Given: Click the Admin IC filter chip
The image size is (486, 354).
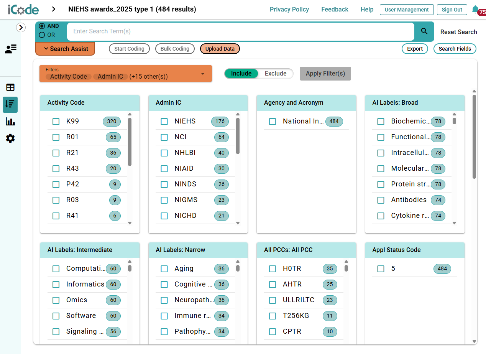Looking at the screenshot, I should pyautogui.click(x=110, y=77).
